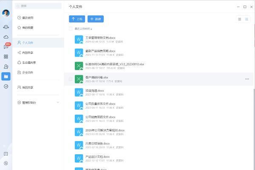
Task: Click the feedback flag icon near rail bottom
Action: (x=6, y=154)
